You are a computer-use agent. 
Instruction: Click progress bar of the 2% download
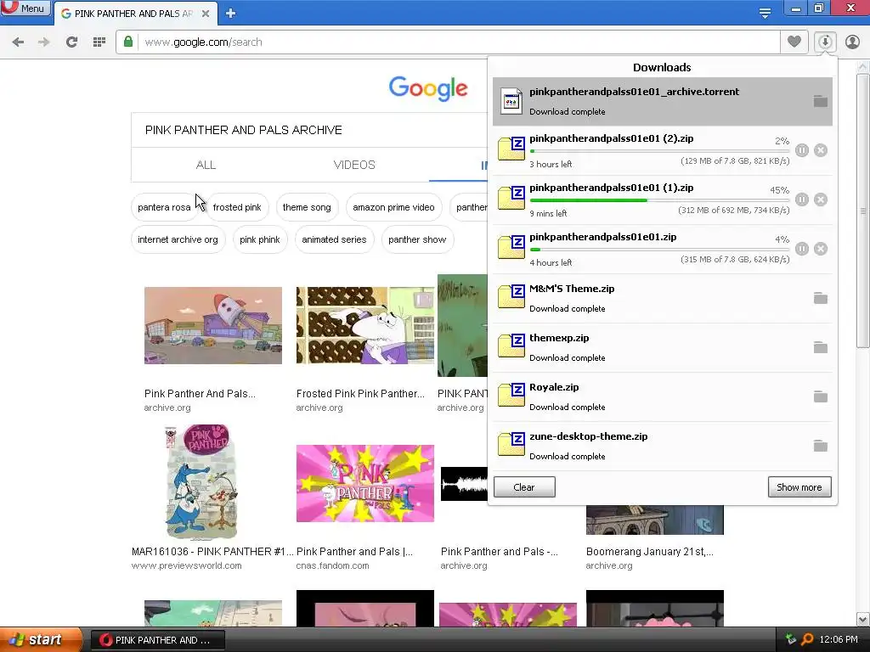point(659,151)
